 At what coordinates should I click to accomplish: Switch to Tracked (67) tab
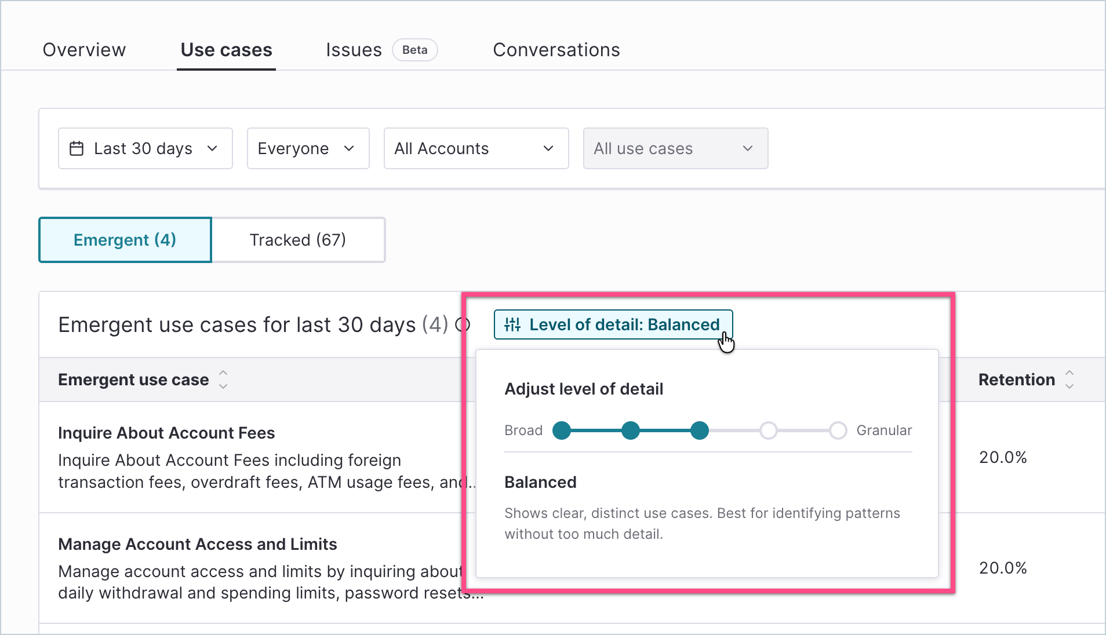[298, 240]
